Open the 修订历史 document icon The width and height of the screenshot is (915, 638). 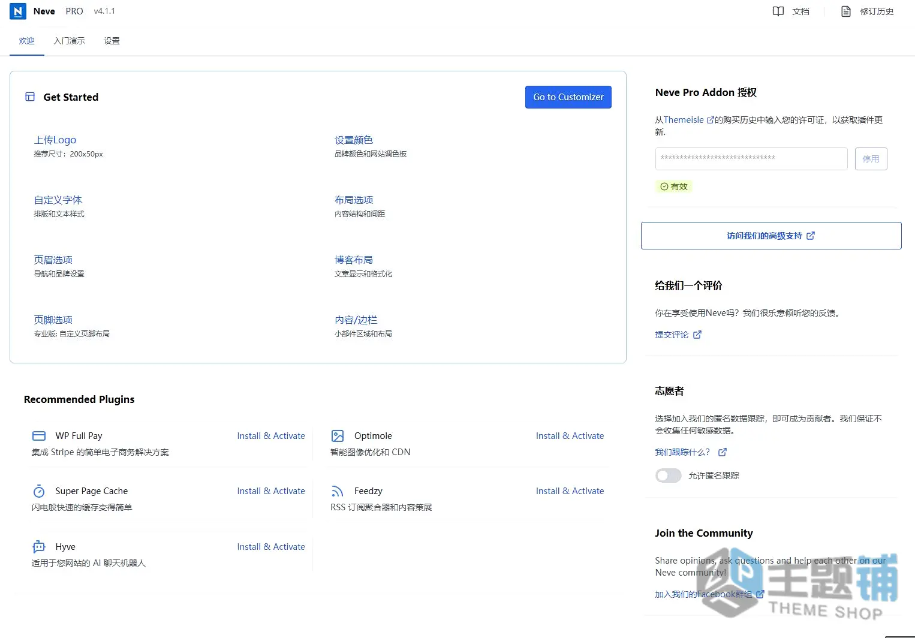(846, 11)
